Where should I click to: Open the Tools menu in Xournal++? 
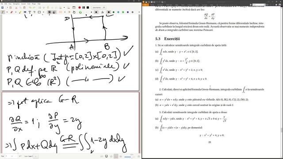[29, 4]
